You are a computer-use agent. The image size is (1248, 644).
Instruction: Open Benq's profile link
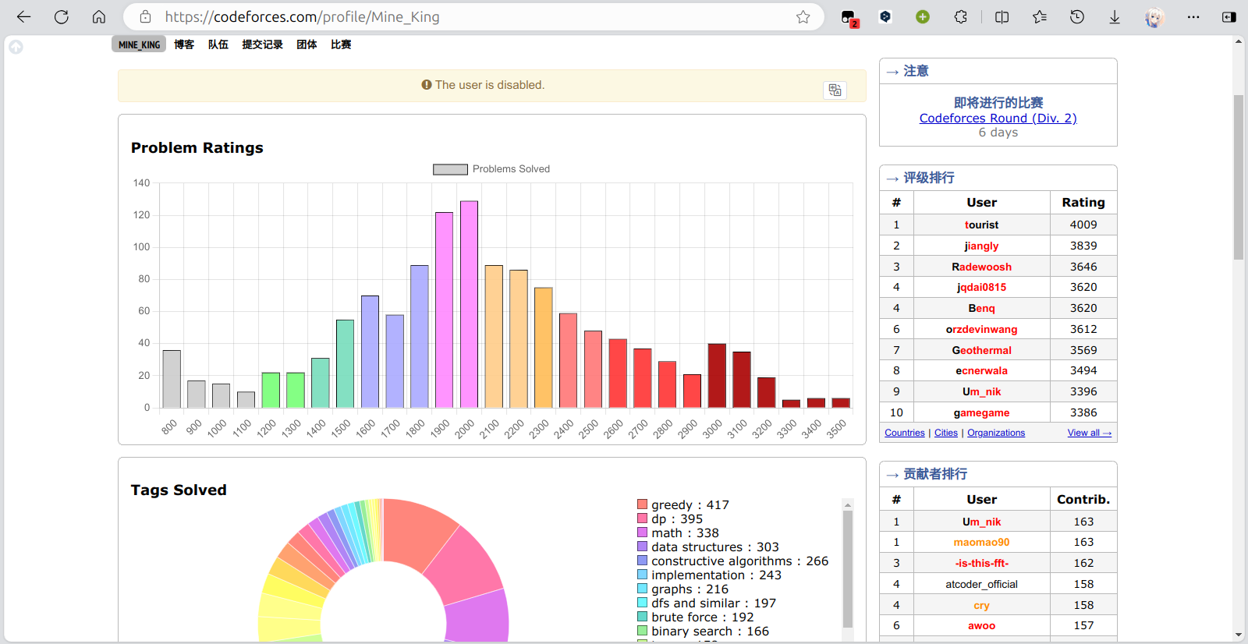coord(981,308)
